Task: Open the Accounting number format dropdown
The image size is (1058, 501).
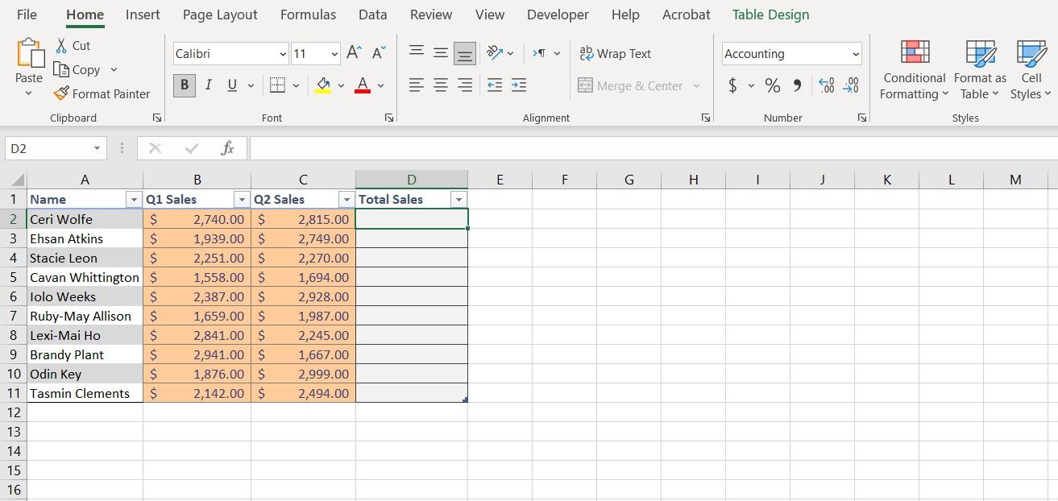Action: pos(856,54)
